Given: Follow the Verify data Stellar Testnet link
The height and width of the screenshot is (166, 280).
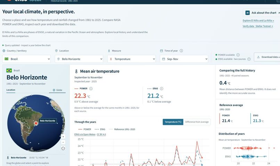Looking at the screenshot, I should click(x=258, y=26).
